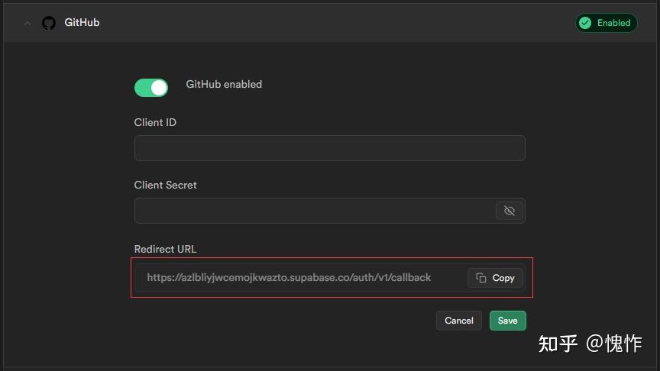Collapse the GitHub provider section chevron
The width and height of the screenshot is (660, 371).
coord(27,24)
